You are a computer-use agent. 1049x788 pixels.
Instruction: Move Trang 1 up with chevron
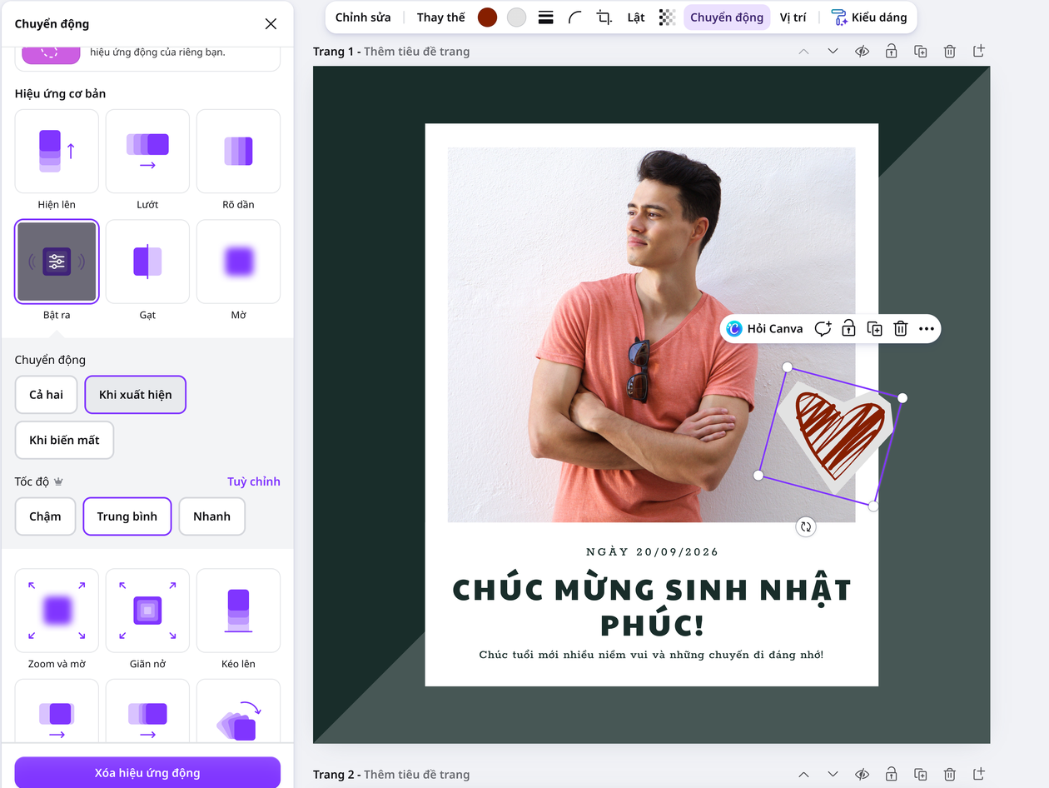tap(803, 52)
